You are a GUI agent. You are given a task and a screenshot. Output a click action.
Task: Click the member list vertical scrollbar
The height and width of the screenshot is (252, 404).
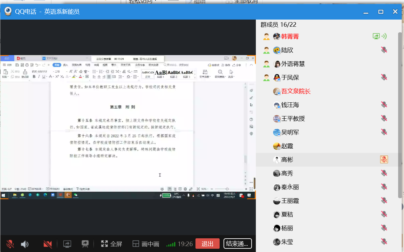click(400, 114)
